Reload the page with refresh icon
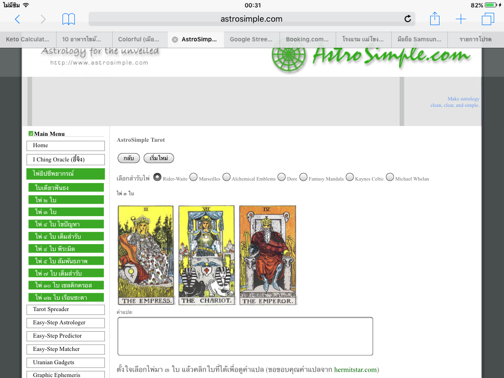Image resolution: width=504 pixels, height=378 pixels. tap(408, 19)
